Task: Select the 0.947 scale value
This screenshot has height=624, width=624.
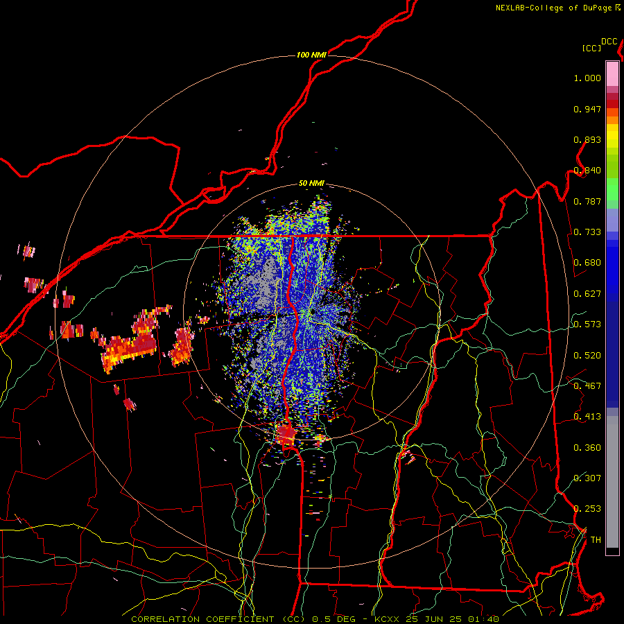Action: click(x=587, y=109)
